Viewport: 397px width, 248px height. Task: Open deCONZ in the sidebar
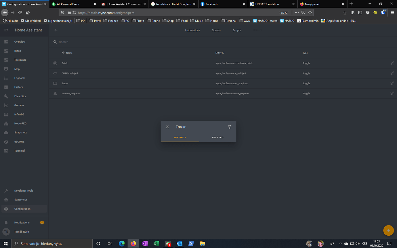(x=19, y=141)
